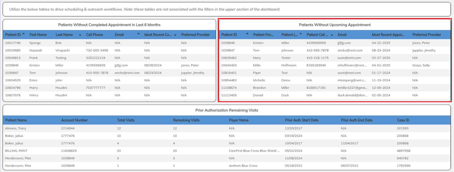Screen dimensions: 454x172
Task: Select patient ID 10639462 cell
Action: tap(229, 58)
